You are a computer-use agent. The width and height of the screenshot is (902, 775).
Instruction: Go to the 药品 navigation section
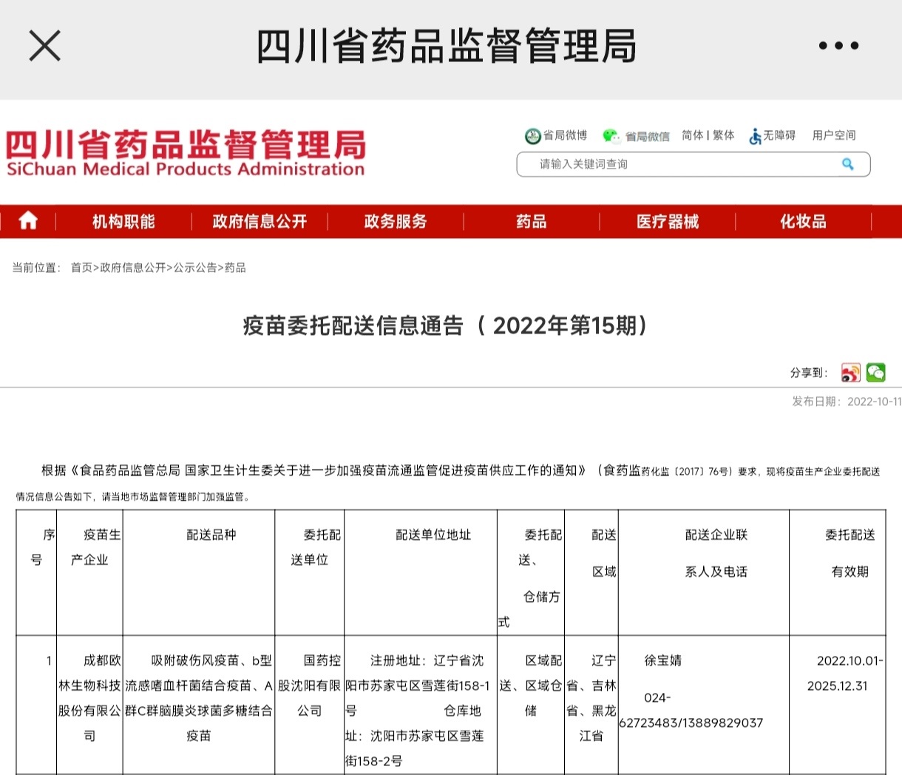click(x=531, y=221)
